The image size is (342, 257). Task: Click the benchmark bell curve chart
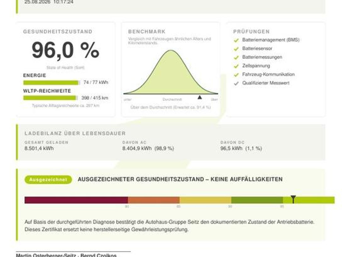click(x=171, y=72)
